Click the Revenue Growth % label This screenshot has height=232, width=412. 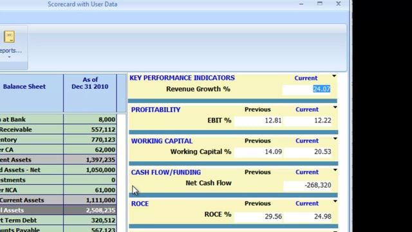click(x=198, y=89)
